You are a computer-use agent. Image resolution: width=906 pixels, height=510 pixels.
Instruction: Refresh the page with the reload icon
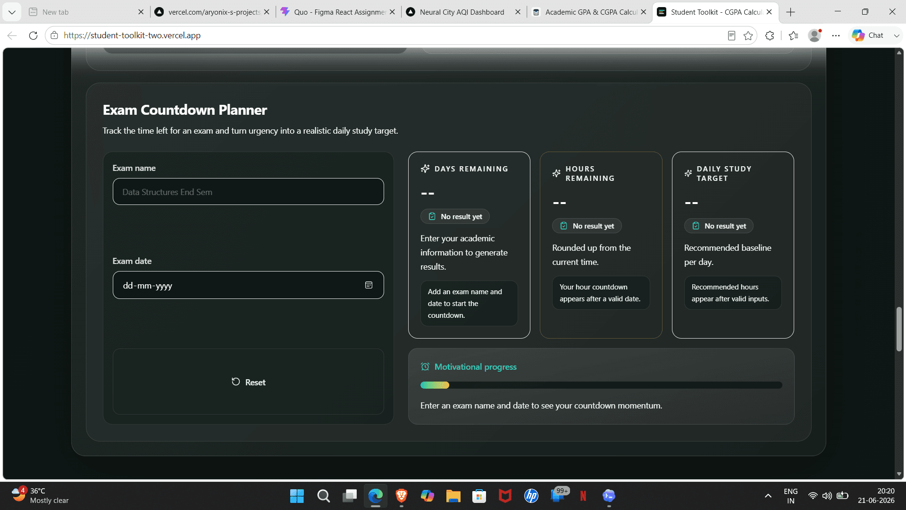click(33, 35)
